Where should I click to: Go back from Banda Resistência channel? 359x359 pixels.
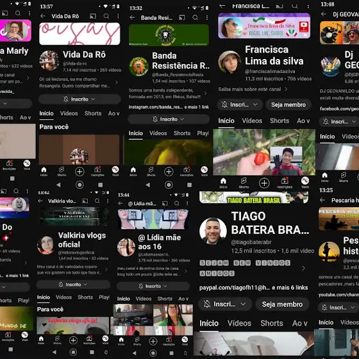click(x=132, y=18)
